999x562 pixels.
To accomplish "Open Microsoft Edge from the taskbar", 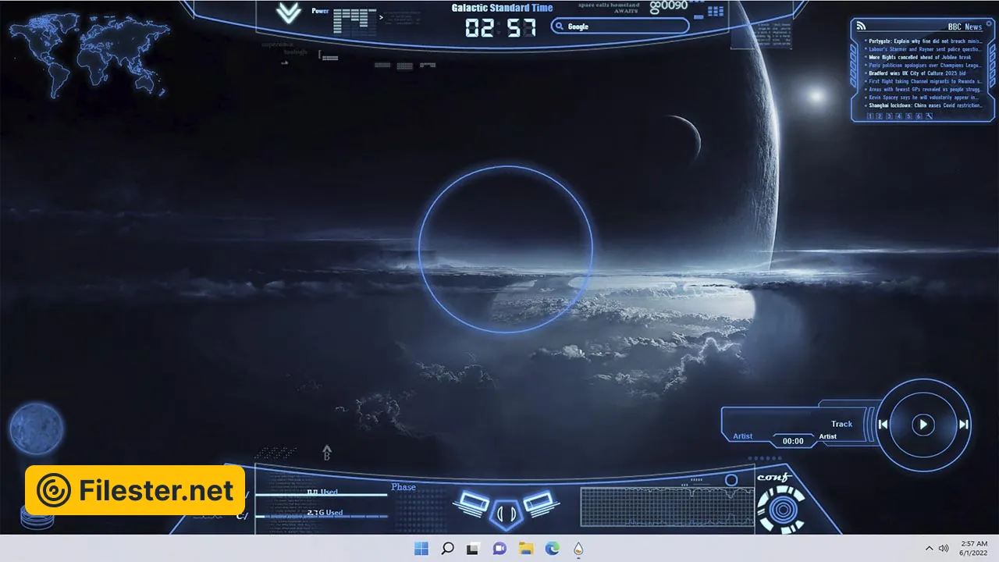I will tap(552, 549).
